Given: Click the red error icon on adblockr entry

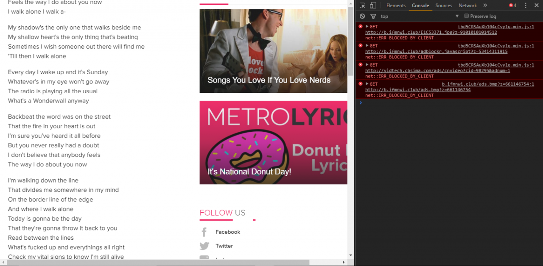Looking at the screenshot, I should click(361, 46).
